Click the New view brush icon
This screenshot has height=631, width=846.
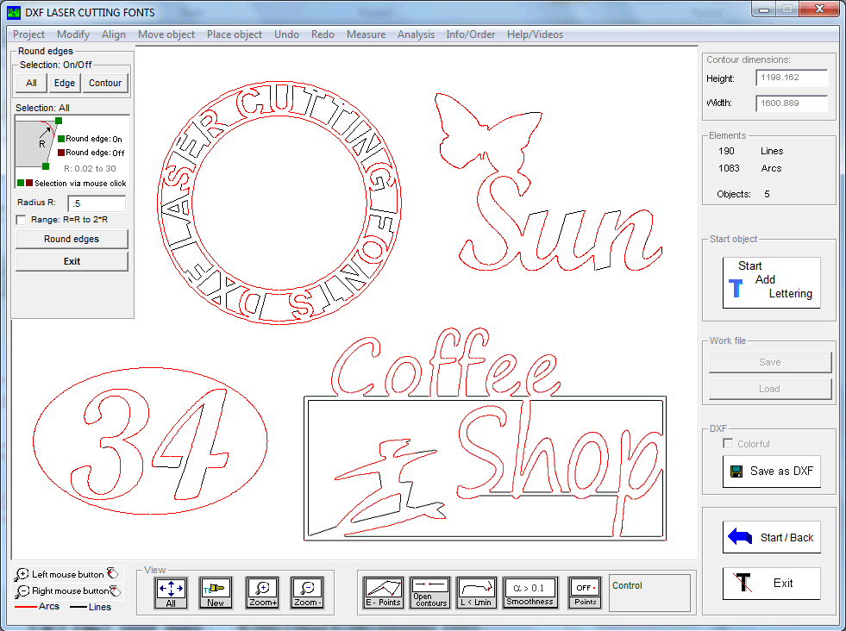(216, 592)
